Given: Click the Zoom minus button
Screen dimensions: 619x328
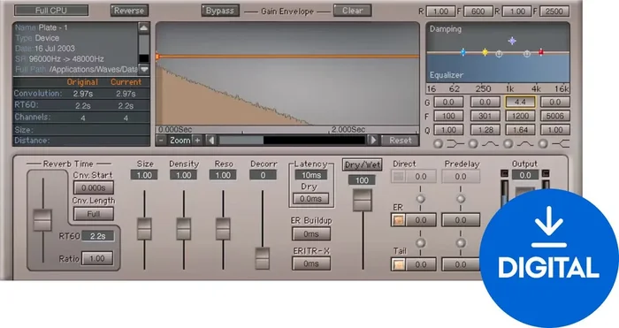Looking at the screenshot, I should point(161,140).
